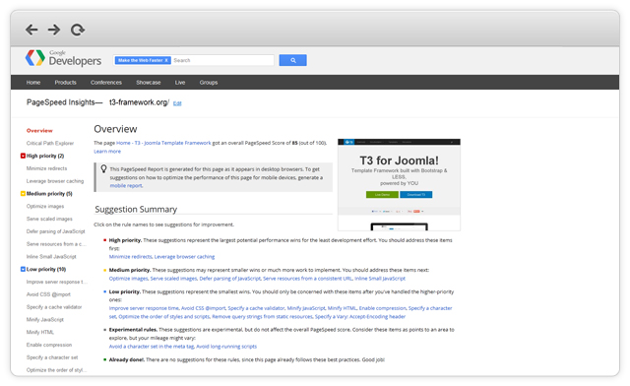The image size is (630, 386).
Task: Open Enable compression in the sidebar
Action: [49, 345]
